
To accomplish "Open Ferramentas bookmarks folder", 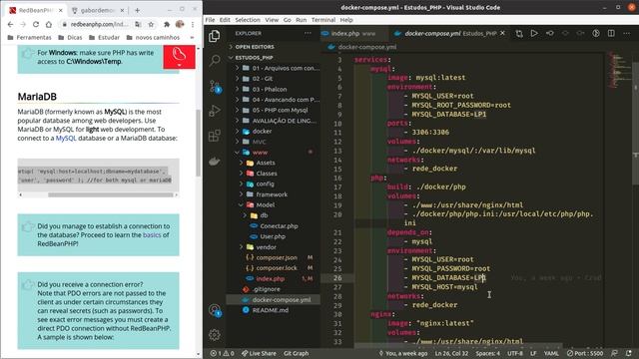I will point(29,37).
